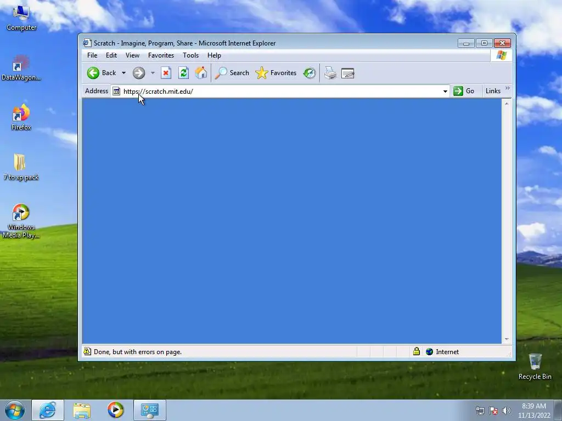Open the Favorites star toolbar button

point(276,73)
